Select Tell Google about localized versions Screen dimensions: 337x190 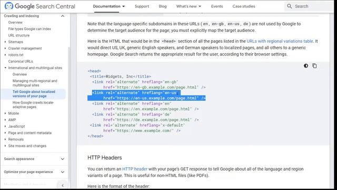(34, 94)
